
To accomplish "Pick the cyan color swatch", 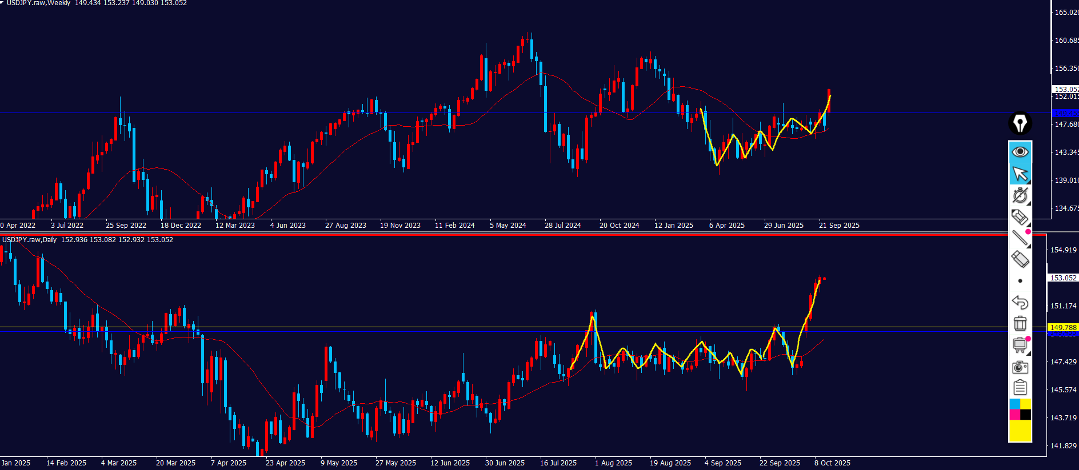I will point(1014,404).
